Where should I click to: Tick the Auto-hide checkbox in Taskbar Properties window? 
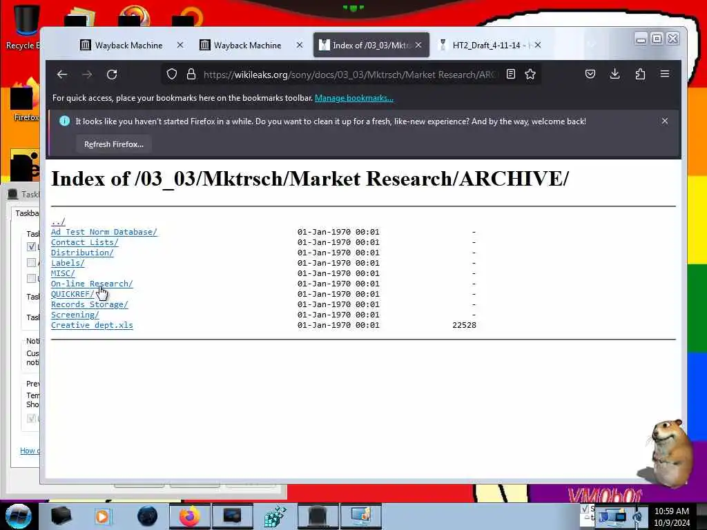pyautogui.click(x=31, y=262)
